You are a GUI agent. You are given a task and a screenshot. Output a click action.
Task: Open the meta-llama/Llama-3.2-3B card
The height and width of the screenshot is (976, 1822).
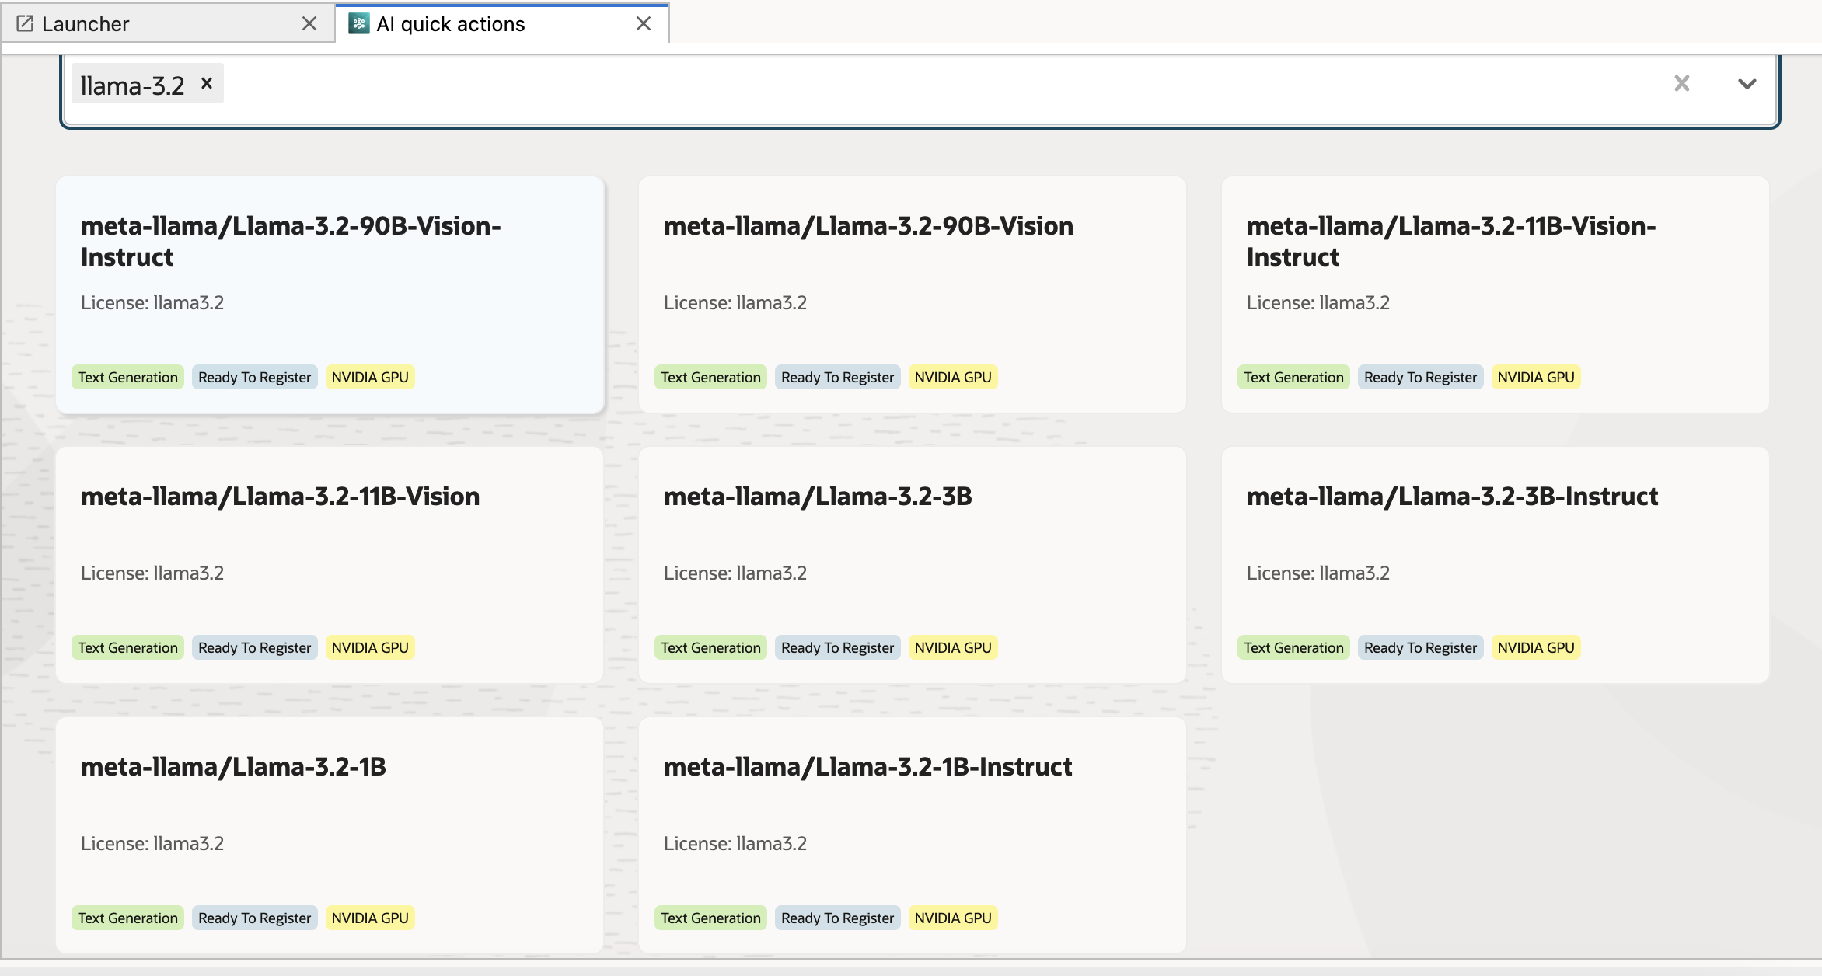point(912,564)
